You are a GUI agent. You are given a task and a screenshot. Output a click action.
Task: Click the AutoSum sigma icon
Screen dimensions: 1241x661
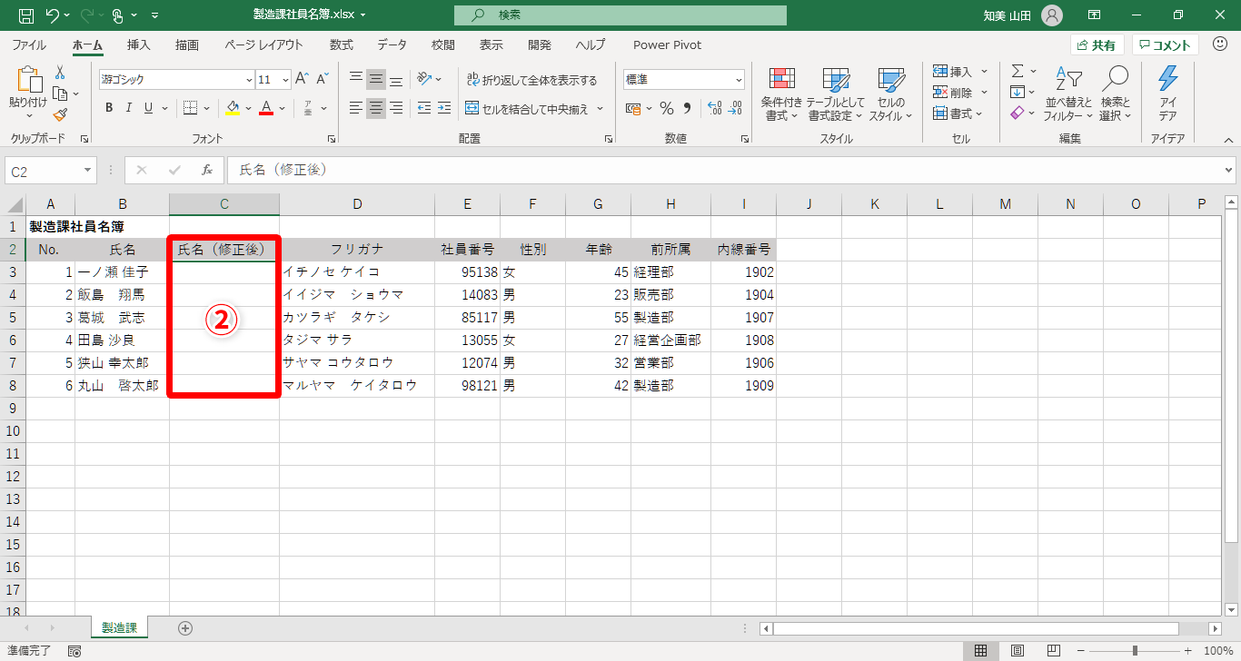point(1018,71)
